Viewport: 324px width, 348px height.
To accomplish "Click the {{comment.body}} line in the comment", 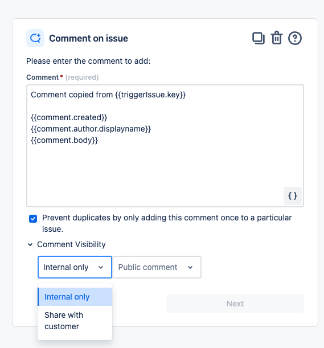I will 64,140.
